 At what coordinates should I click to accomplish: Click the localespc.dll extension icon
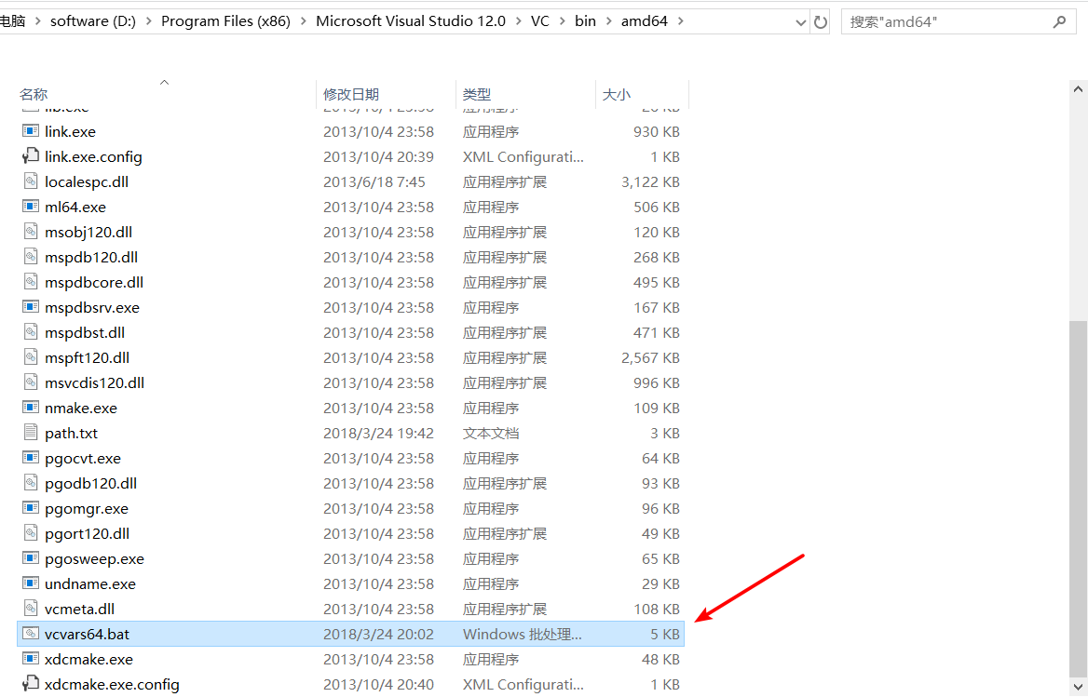[x=31, y=181]
